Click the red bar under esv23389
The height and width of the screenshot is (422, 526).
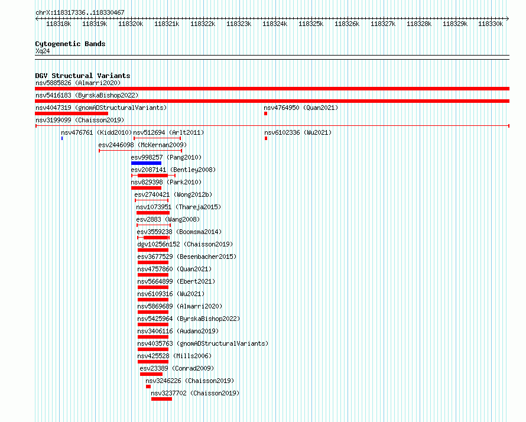[x=151, y=374]
